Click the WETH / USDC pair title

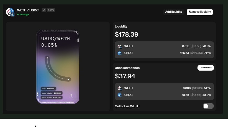coord(28,10)
